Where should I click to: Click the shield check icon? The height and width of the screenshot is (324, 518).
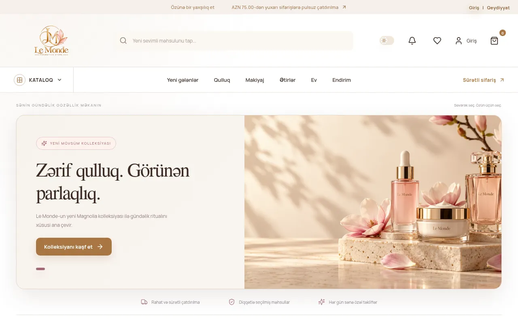tap(231, 302)
